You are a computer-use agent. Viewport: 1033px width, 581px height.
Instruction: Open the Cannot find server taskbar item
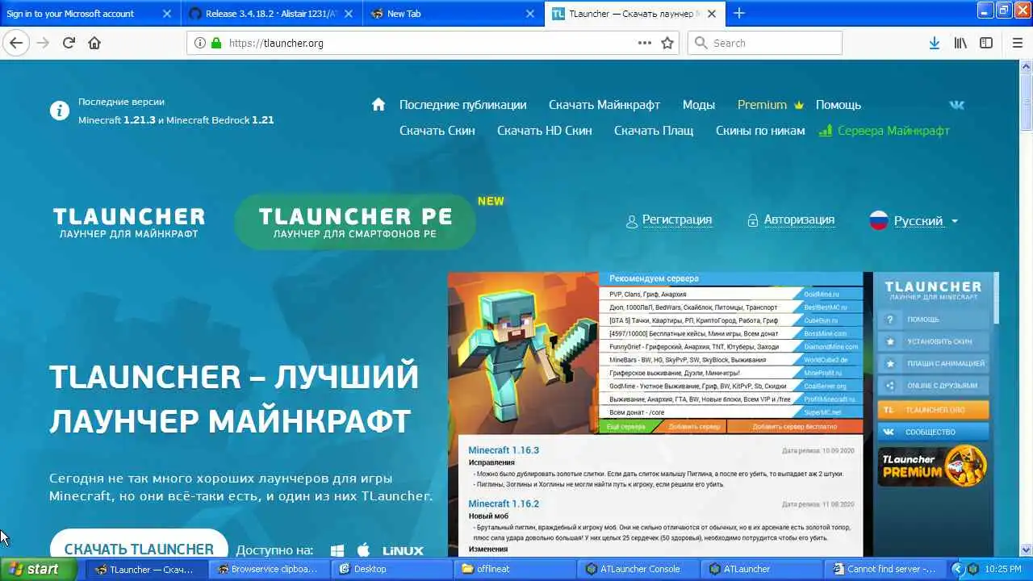click(885, 569)
